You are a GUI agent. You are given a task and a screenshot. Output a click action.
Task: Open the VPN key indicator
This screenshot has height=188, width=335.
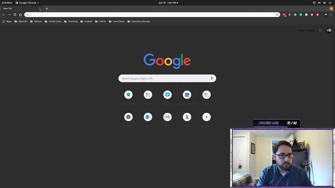(319, 3)
